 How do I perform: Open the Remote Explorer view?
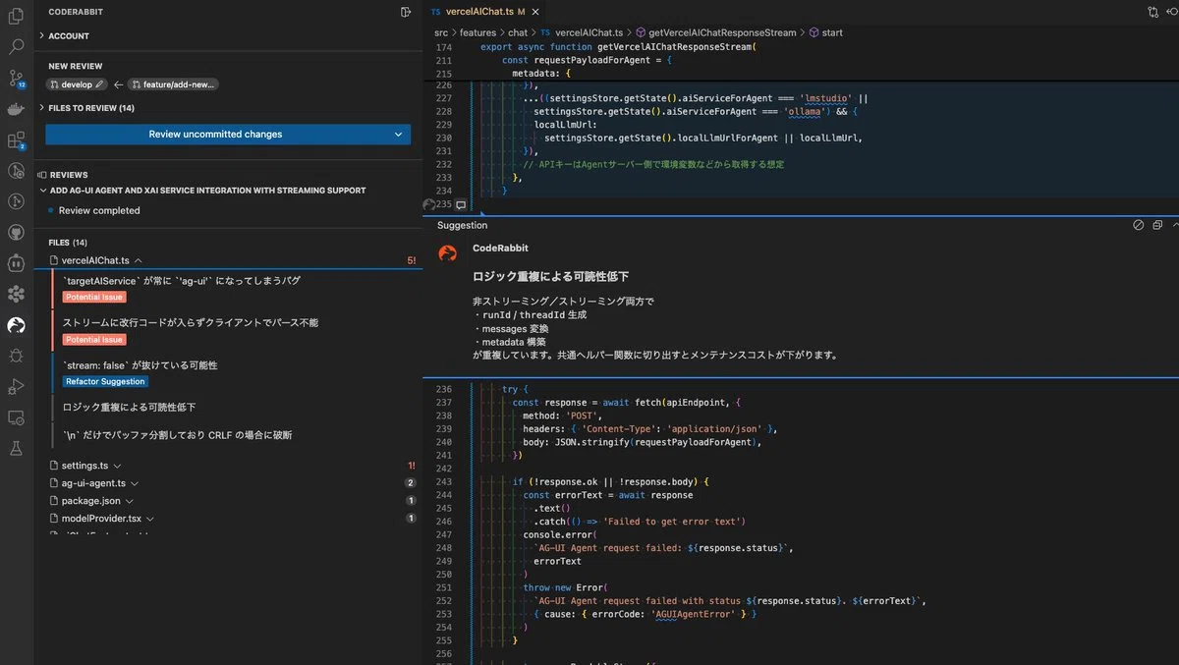point(16,417)
